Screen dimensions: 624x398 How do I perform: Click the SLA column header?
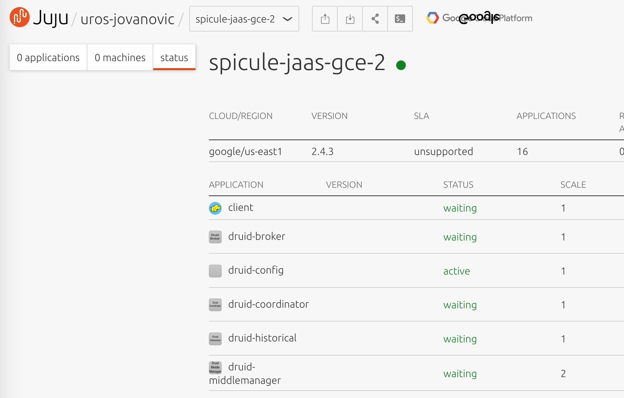coord(422,116)
